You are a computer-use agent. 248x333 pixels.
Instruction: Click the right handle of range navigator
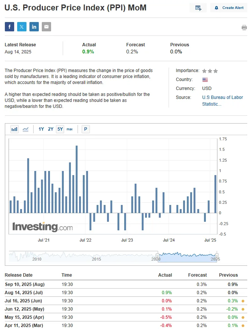pos(217,256)
